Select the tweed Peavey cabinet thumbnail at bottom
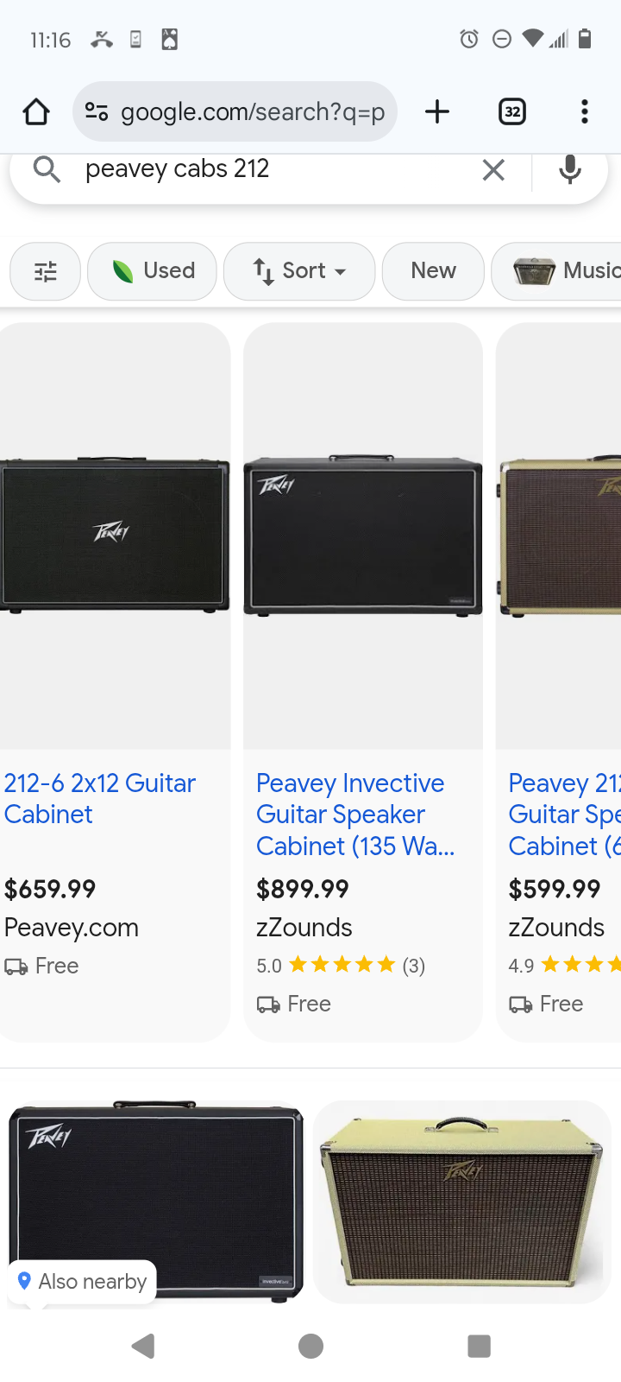 click(461, 1201)
